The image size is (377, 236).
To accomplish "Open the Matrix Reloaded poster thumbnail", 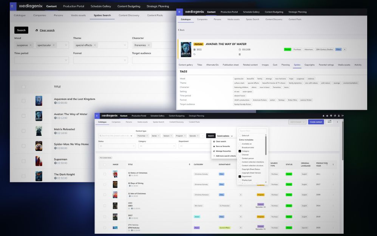I will click(39, 131).
